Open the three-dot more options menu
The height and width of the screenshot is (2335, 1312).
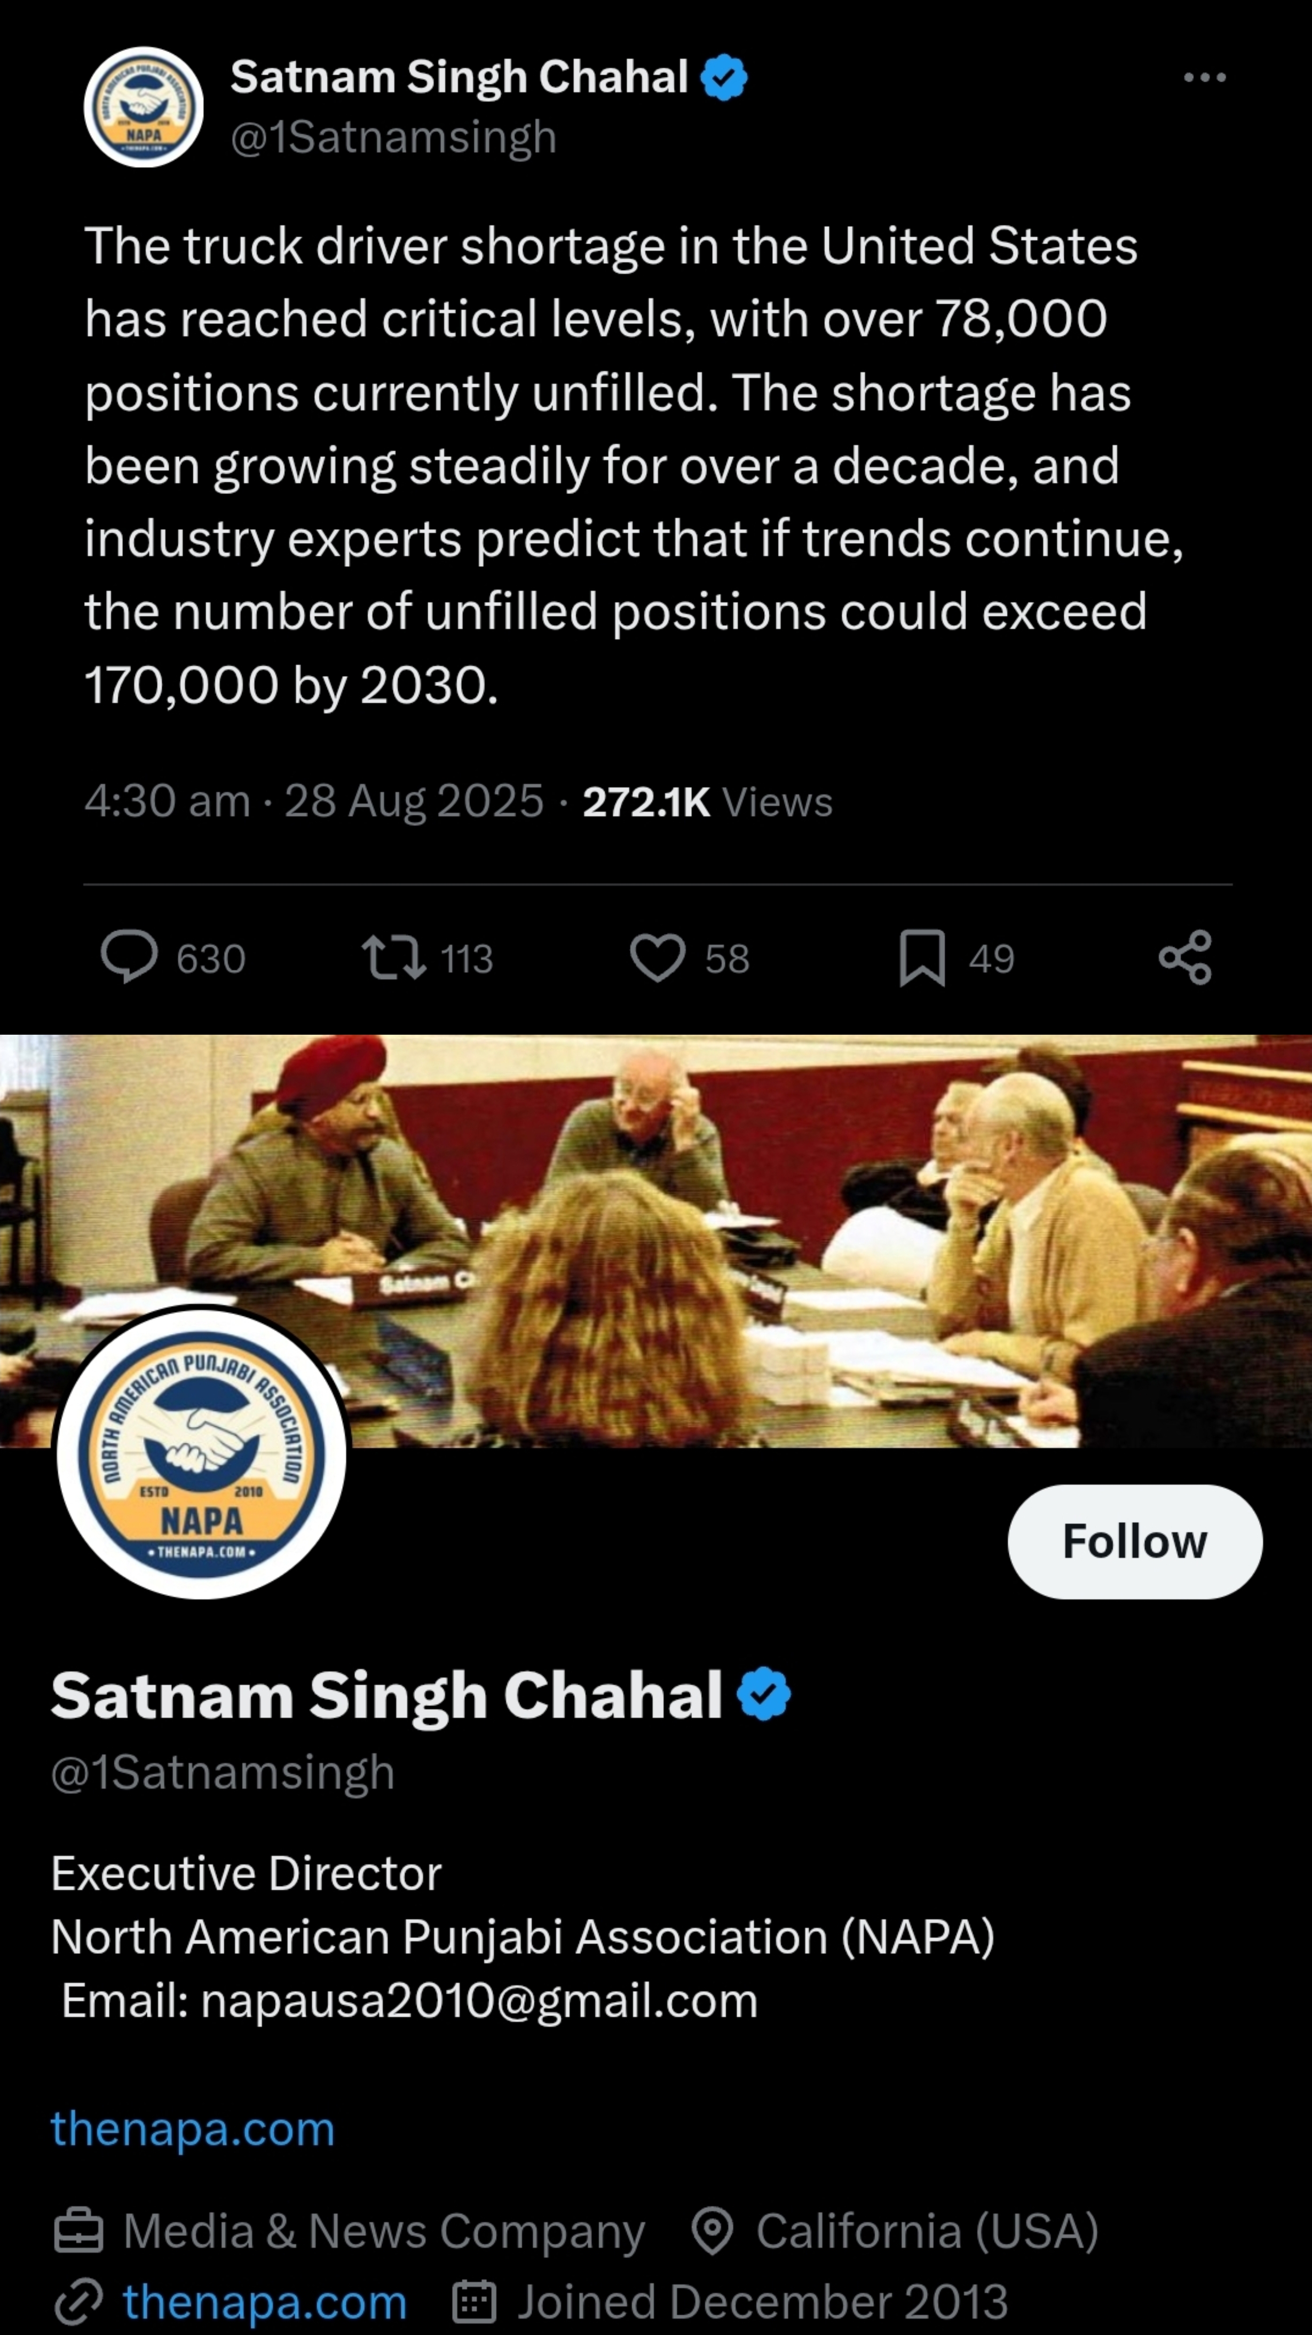[x=1204, y=78]
